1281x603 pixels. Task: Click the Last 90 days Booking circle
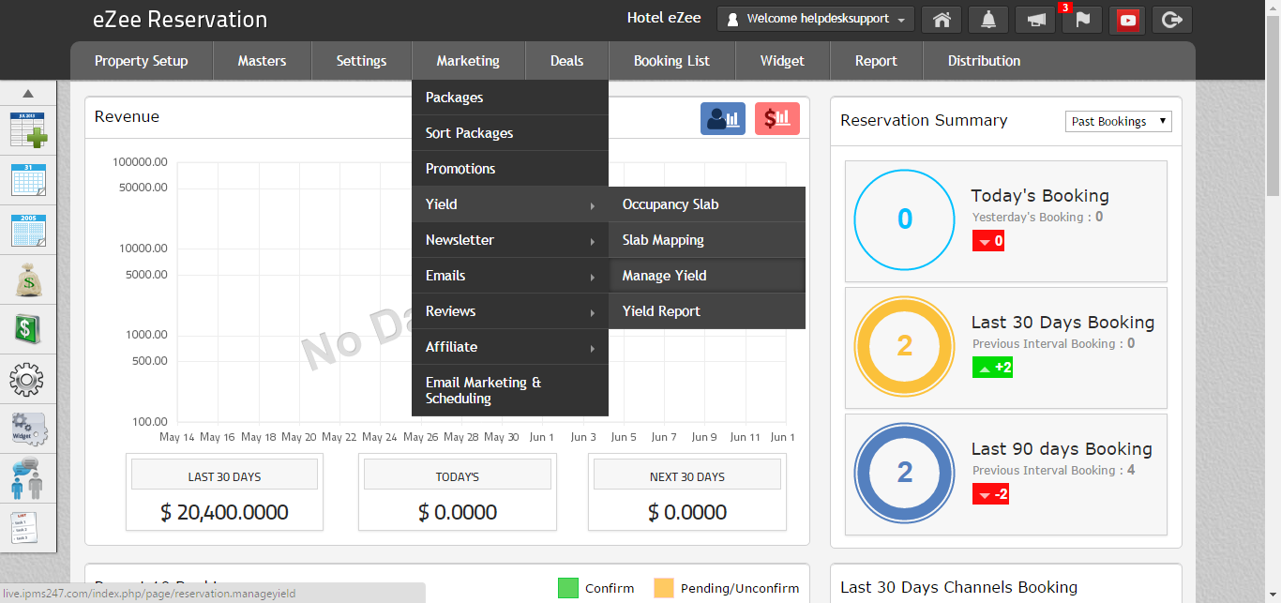(904, 473)
